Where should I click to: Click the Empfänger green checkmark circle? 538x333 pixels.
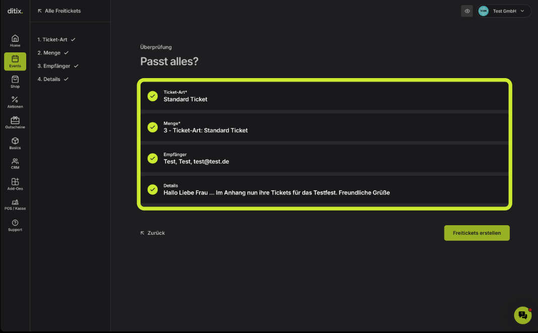152,158
